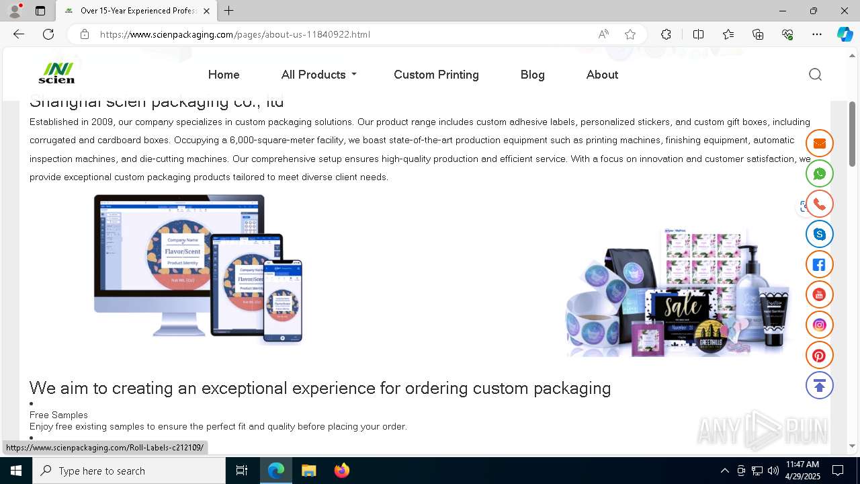Open Collections icon in toolbar
This screenshot has height=484, width=860.
click(758, 34)
